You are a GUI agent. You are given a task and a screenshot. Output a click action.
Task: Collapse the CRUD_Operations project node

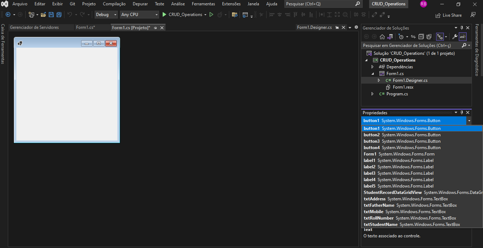click(366, 60)
